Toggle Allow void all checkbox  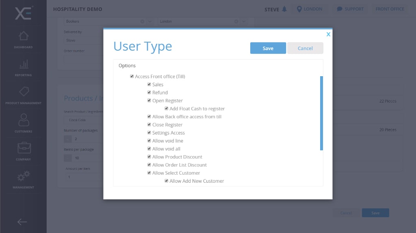(x=149, y=149)
